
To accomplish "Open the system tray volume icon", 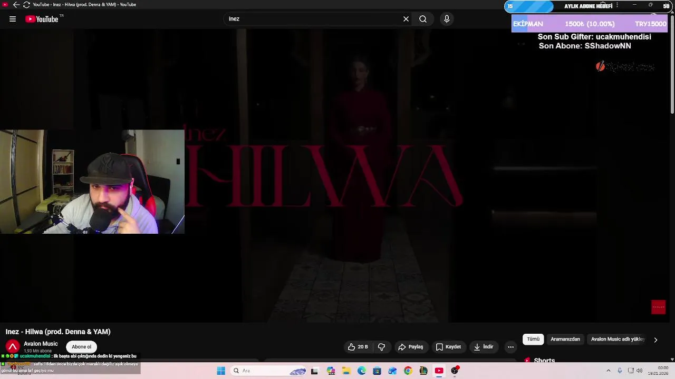I will tap(639, 371).
